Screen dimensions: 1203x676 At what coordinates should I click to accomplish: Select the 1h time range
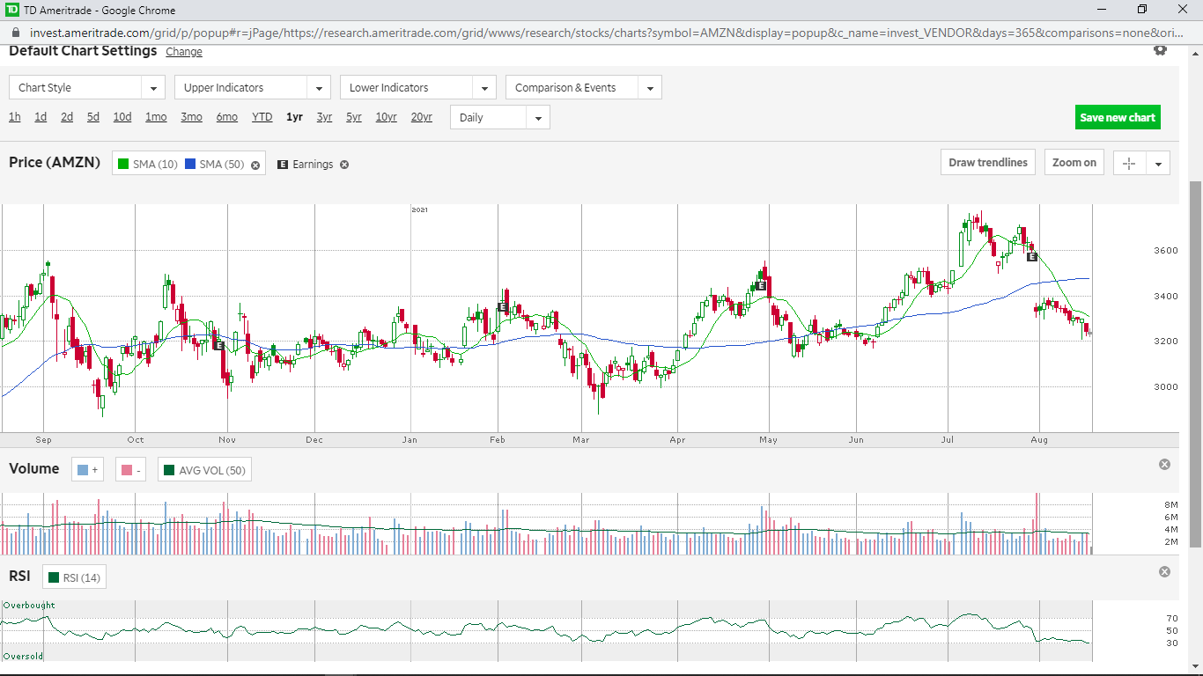15,117
